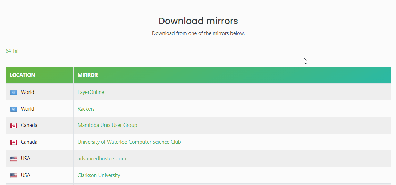Click the Canada flag beside Manitoba Unix User Group
Image resolution: width=396 pixels, height=185 pixels.
click(x=14, y=126)
